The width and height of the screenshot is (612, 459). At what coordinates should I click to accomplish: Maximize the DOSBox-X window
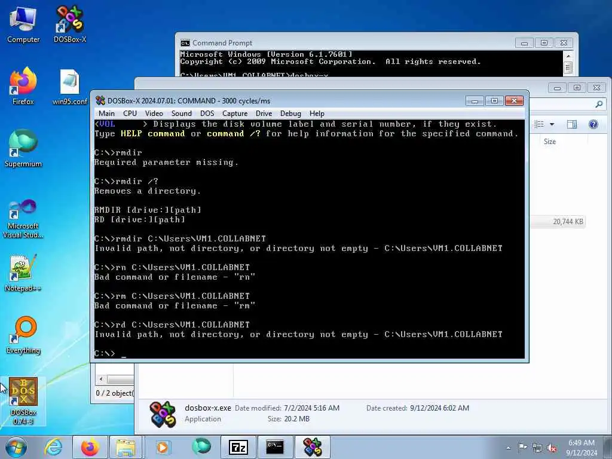[494, 101]
